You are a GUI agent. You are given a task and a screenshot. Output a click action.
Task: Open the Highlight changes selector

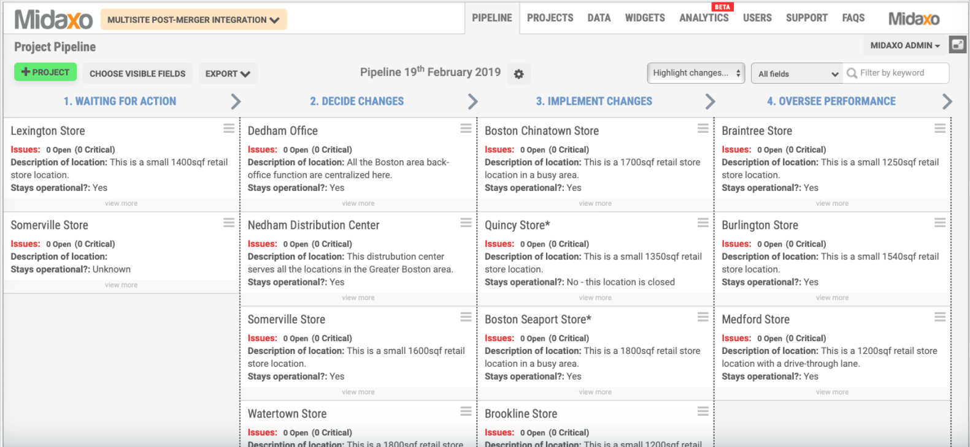[696, 73]
